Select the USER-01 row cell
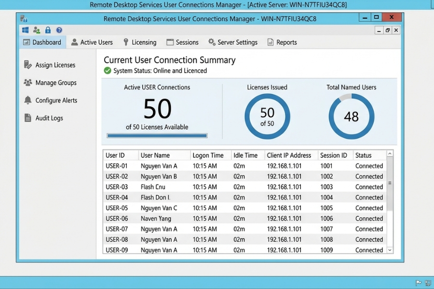This screenshot has height=289, width=434. (x=117, y=166)
